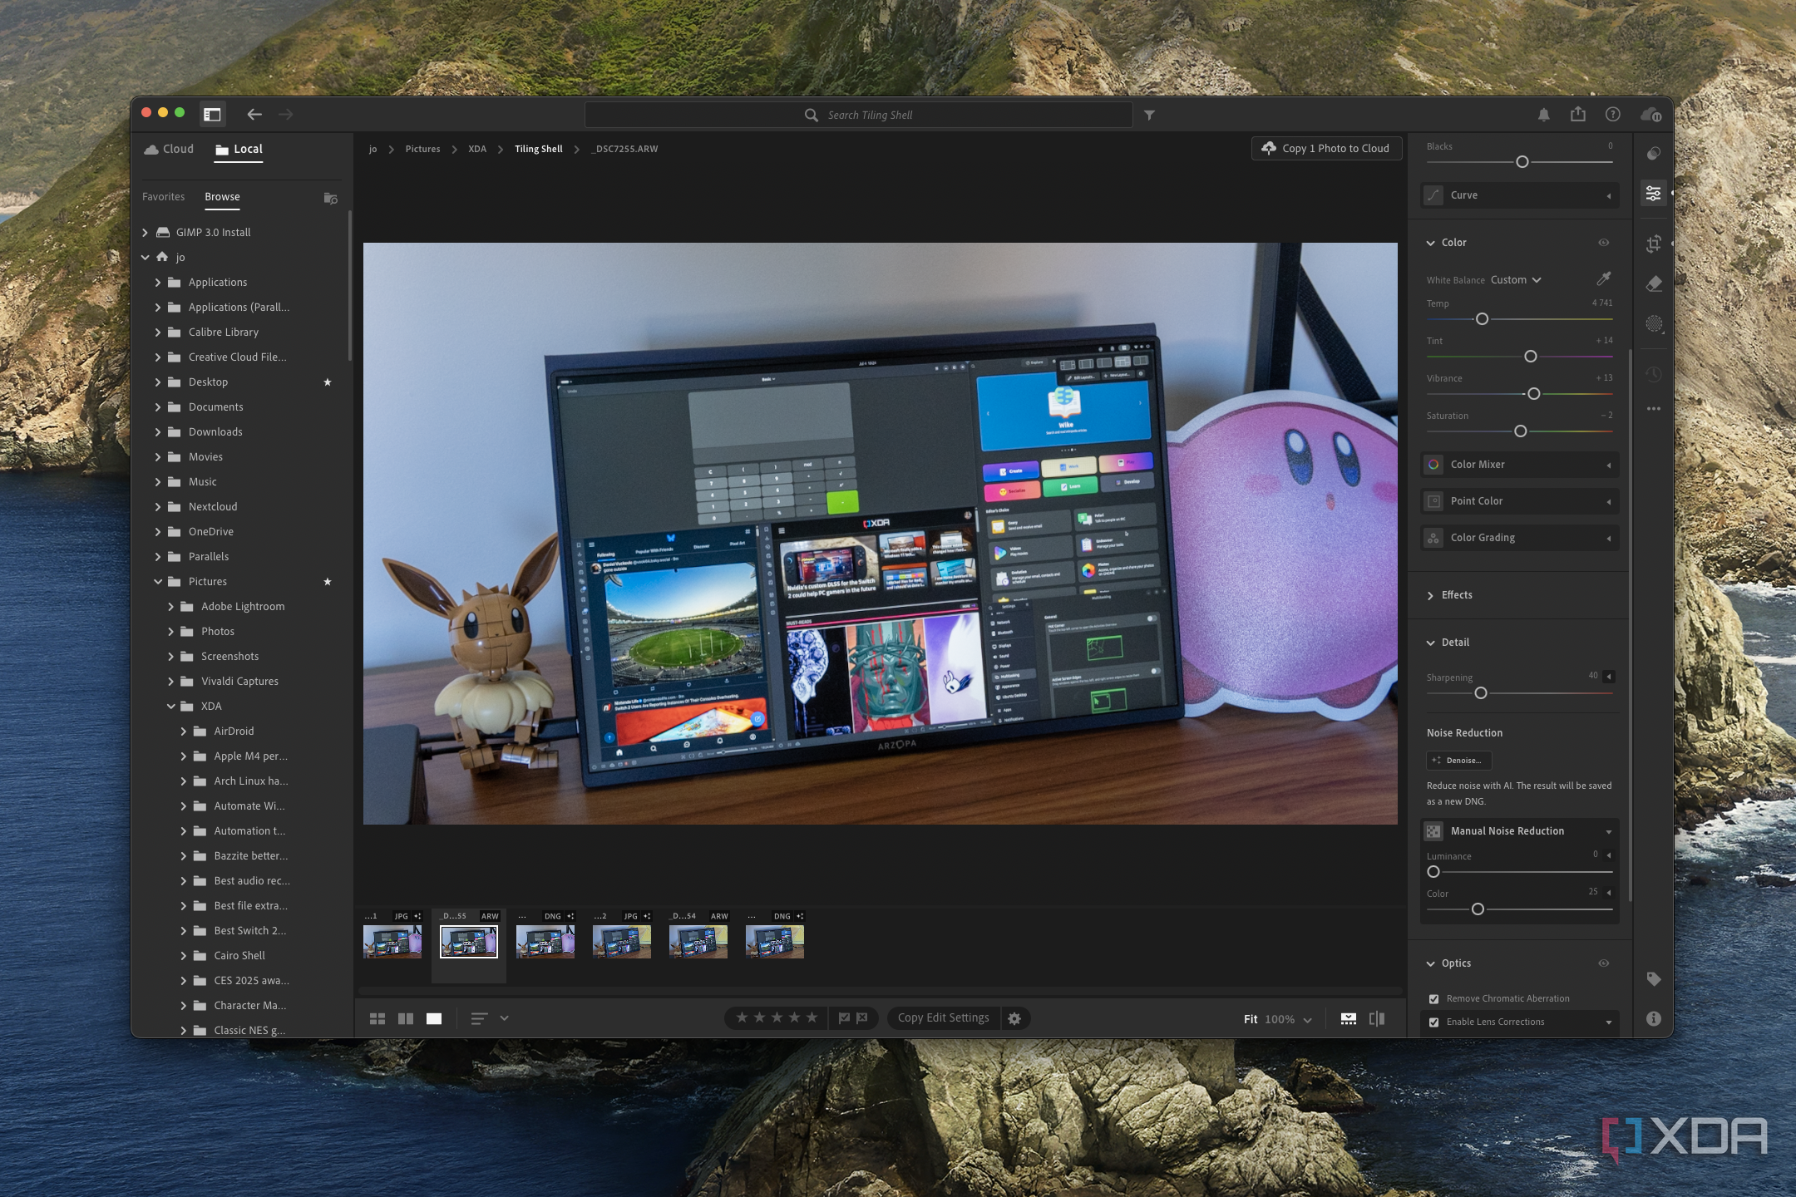Image resolution: width=1796 pixels, height=1197 pixels.
Task: Click the cloud sync status icon
Action: [x=1650, y=115]
